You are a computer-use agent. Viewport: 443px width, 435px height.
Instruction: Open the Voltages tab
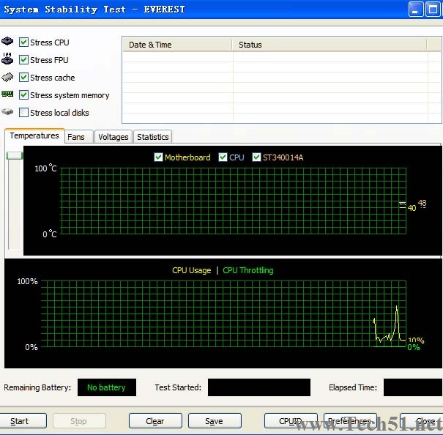[x=113, y=137]
